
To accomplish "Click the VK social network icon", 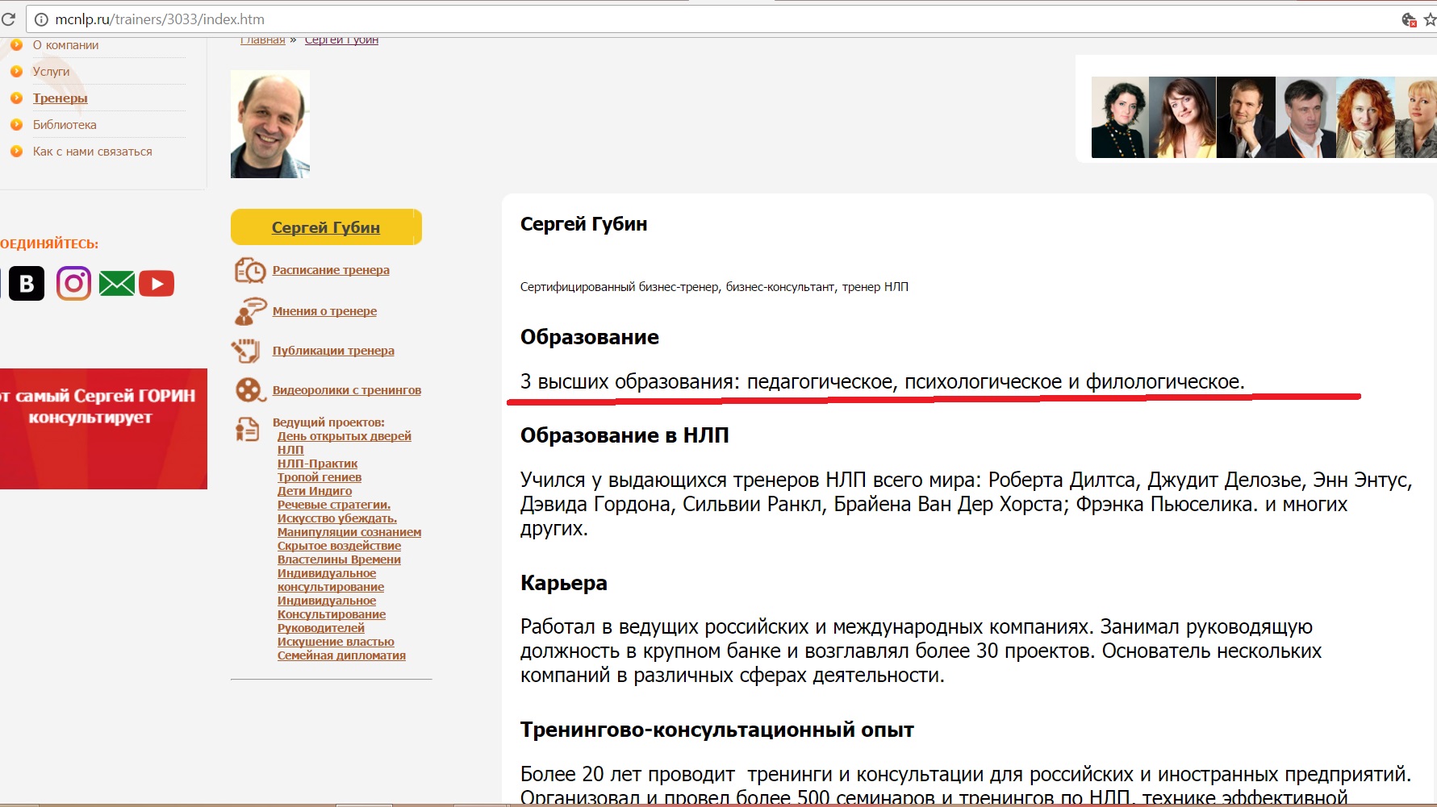I will click(x=26, y=284).
